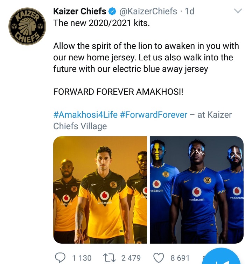Click the @KaizerChiefs handle

click(x=148, y=12)
